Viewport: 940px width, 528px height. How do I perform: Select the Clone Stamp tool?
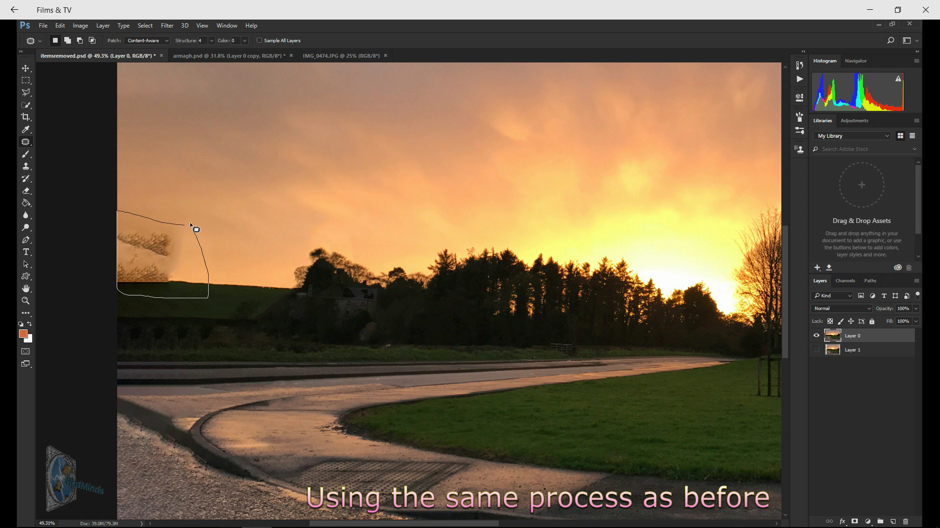click(x=26, y=166)
